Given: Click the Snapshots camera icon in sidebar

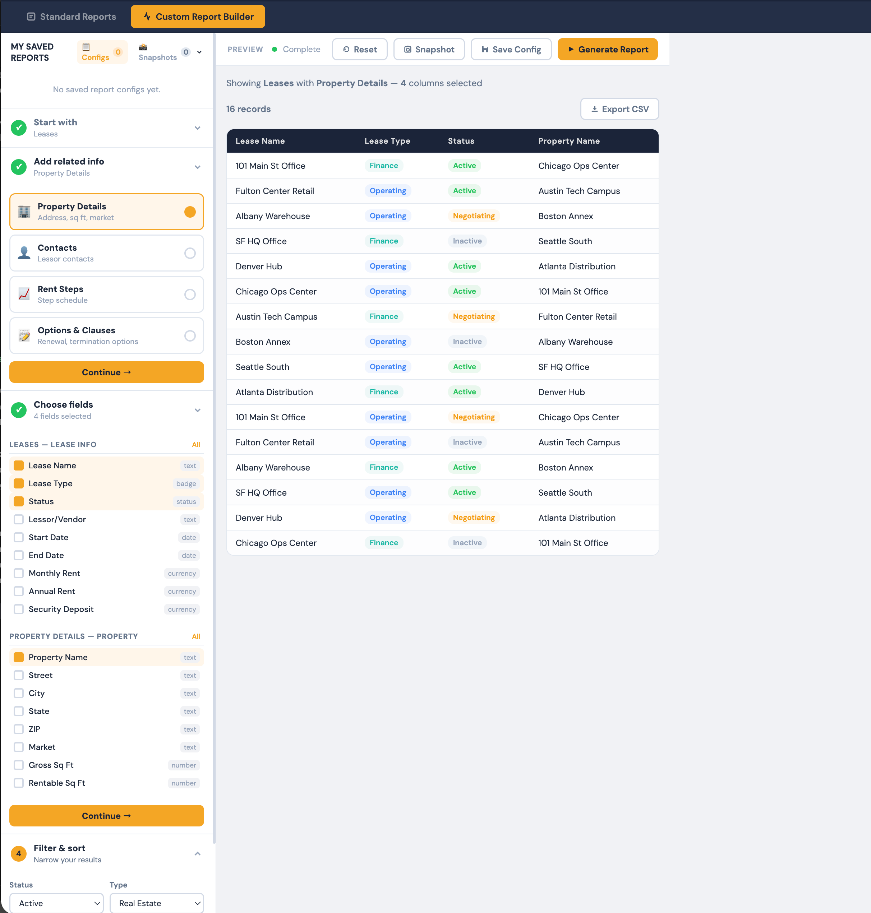Looking at the screenshot, I should coord(143,47).
